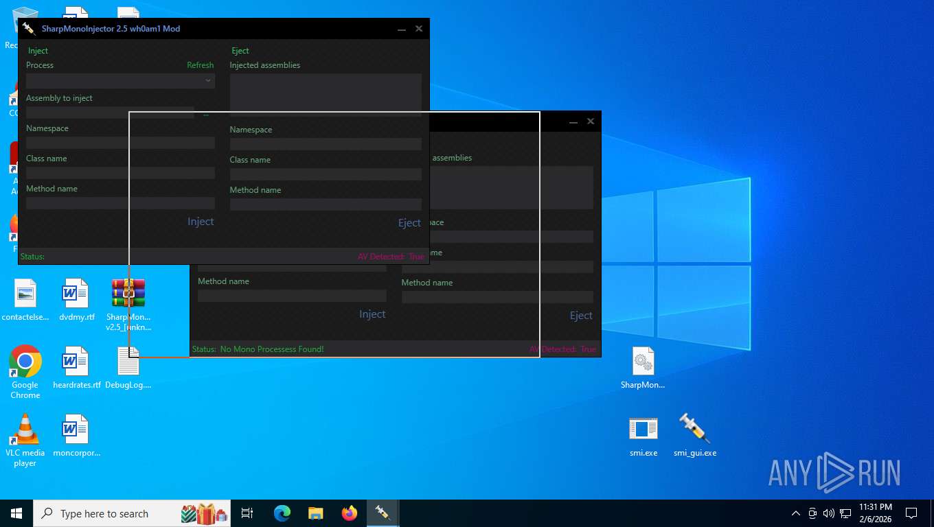The height and width of the screenshot is (527, 934).
Task: Minimize the back SharpMonoInjector window
Action: point(573,121)
